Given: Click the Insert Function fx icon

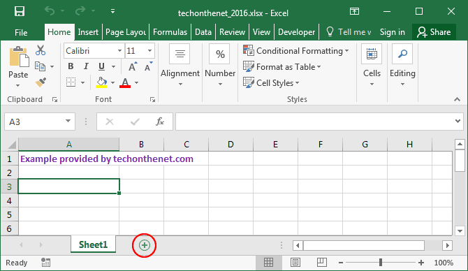Looking at the screenshot, I should 160,122.
